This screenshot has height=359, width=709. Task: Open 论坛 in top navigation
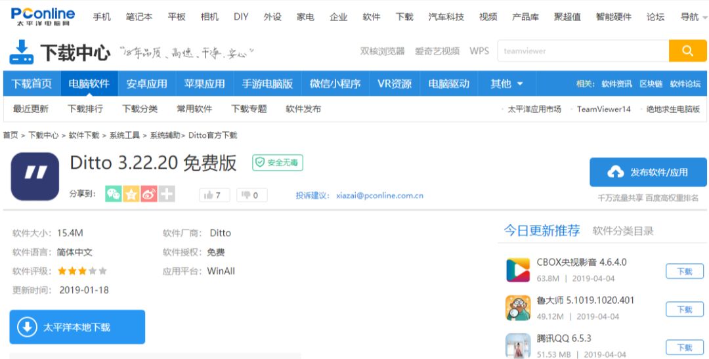coord(656,16)
